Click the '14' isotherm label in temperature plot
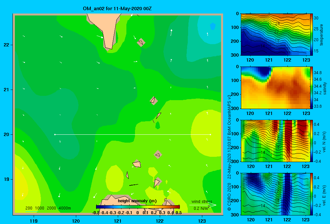This screenshot has width=330, height=224. pyautogui.click(x=263, y=46)
